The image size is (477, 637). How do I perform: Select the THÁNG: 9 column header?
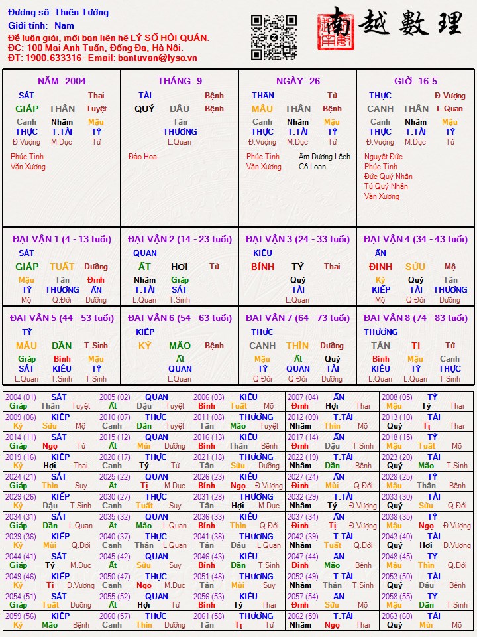coord(180,81)
